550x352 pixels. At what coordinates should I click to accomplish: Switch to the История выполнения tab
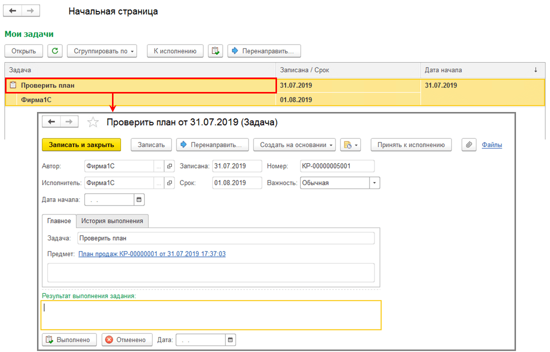[112, 221]
